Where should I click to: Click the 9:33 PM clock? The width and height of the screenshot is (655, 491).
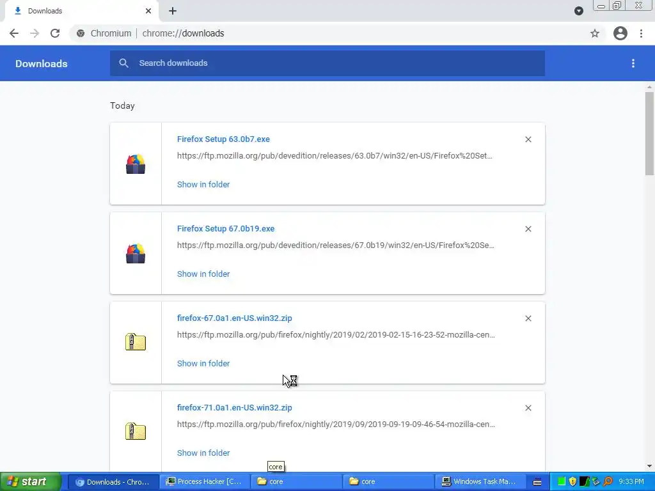point(631,482)
